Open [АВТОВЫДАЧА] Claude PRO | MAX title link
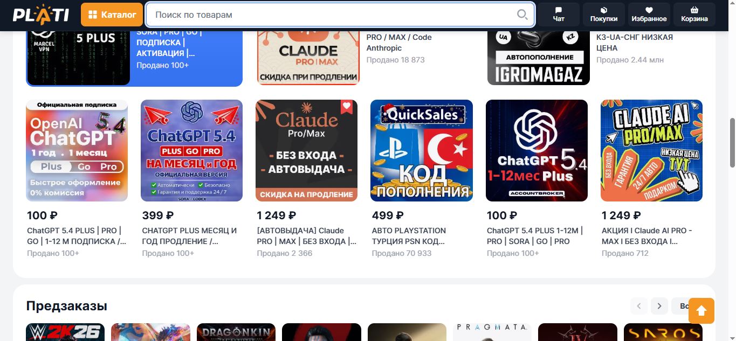 307,236
